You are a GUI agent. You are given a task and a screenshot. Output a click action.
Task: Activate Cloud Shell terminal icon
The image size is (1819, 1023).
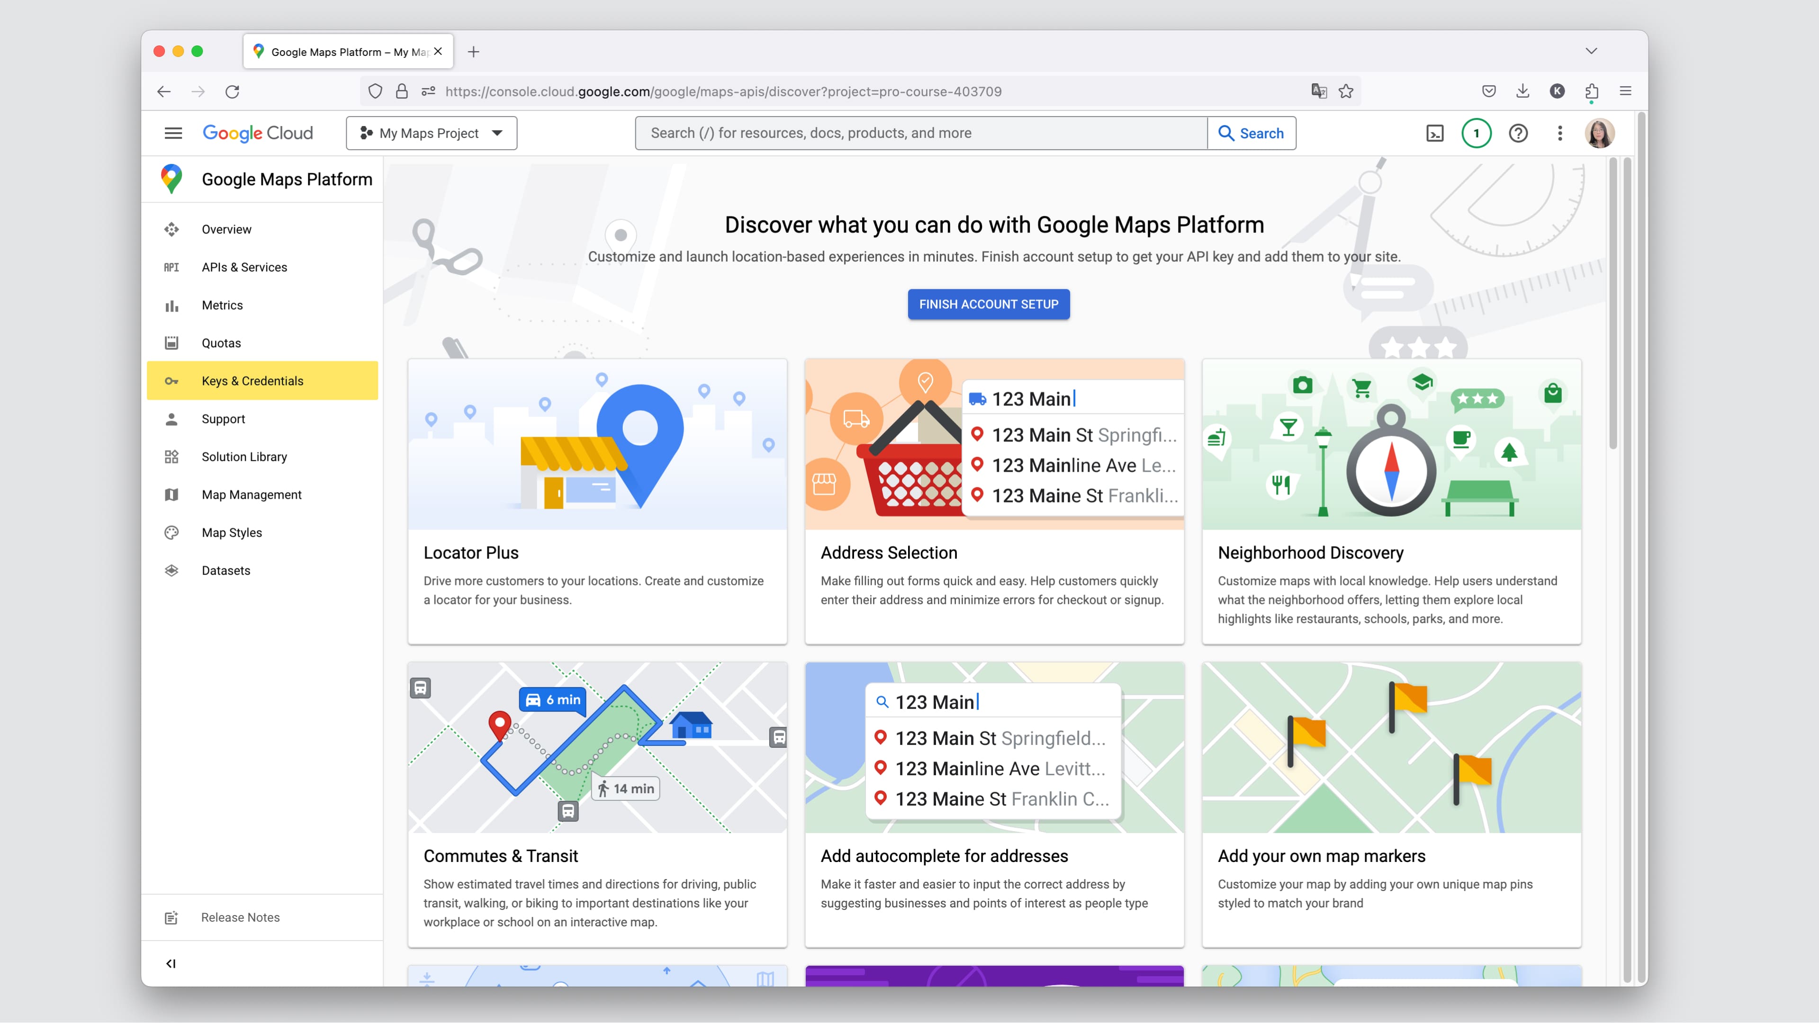(x=1435, y=134)
